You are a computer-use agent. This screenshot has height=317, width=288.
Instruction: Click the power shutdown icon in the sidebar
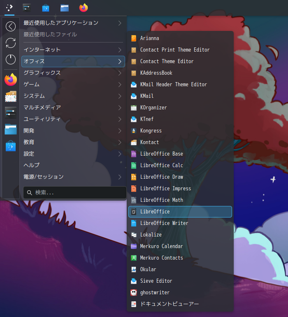pos(11,59)
